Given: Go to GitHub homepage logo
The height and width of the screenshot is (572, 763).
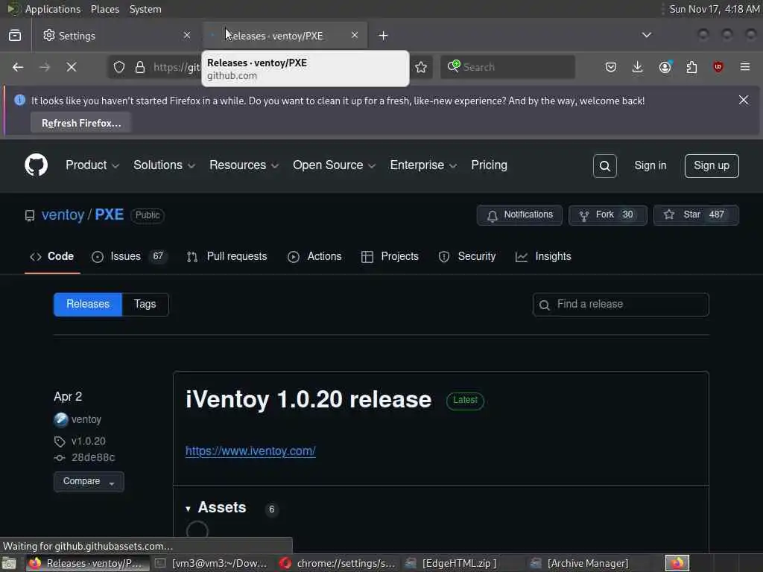Looking at the screenshot, I should click(37, 165).
